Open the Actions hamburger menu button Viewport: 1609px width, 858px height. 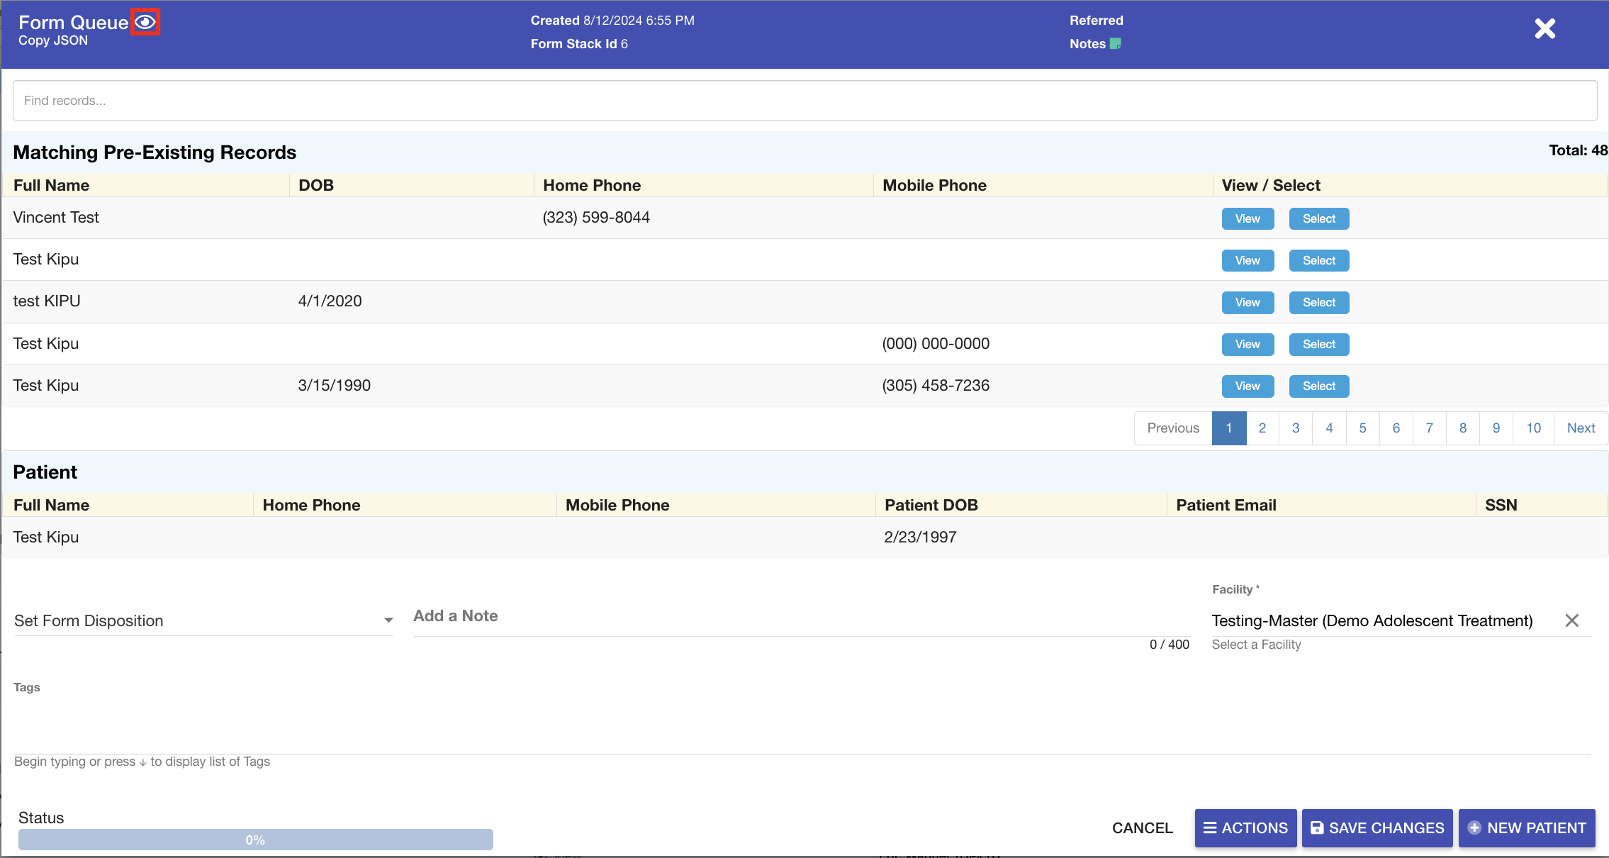(x=1245, y=828)
